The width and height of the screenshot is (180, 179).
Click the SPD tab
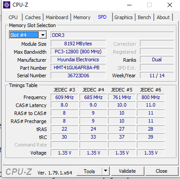tap(102, 17)
